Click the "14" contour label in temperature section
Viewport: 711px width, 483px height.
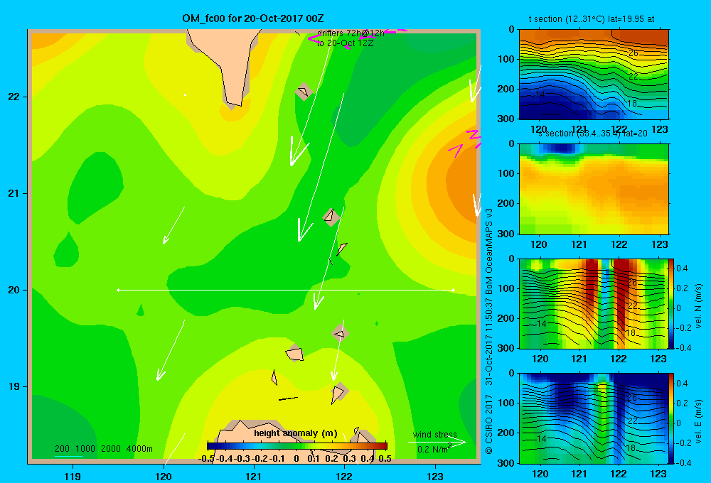coord(540,94)
